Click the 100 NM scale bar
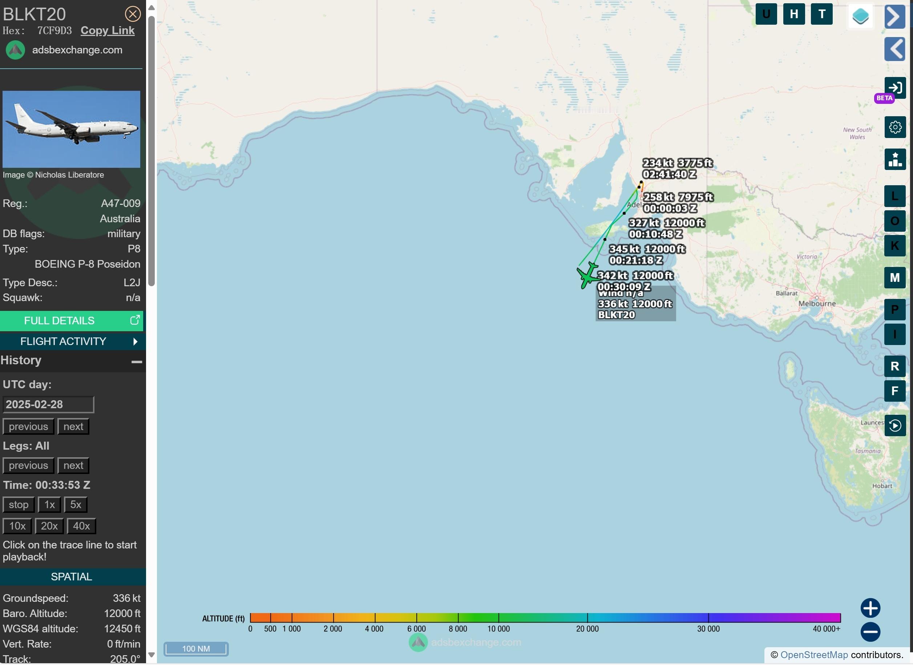The height and width of the screenshot is (665, 913). 195,649
